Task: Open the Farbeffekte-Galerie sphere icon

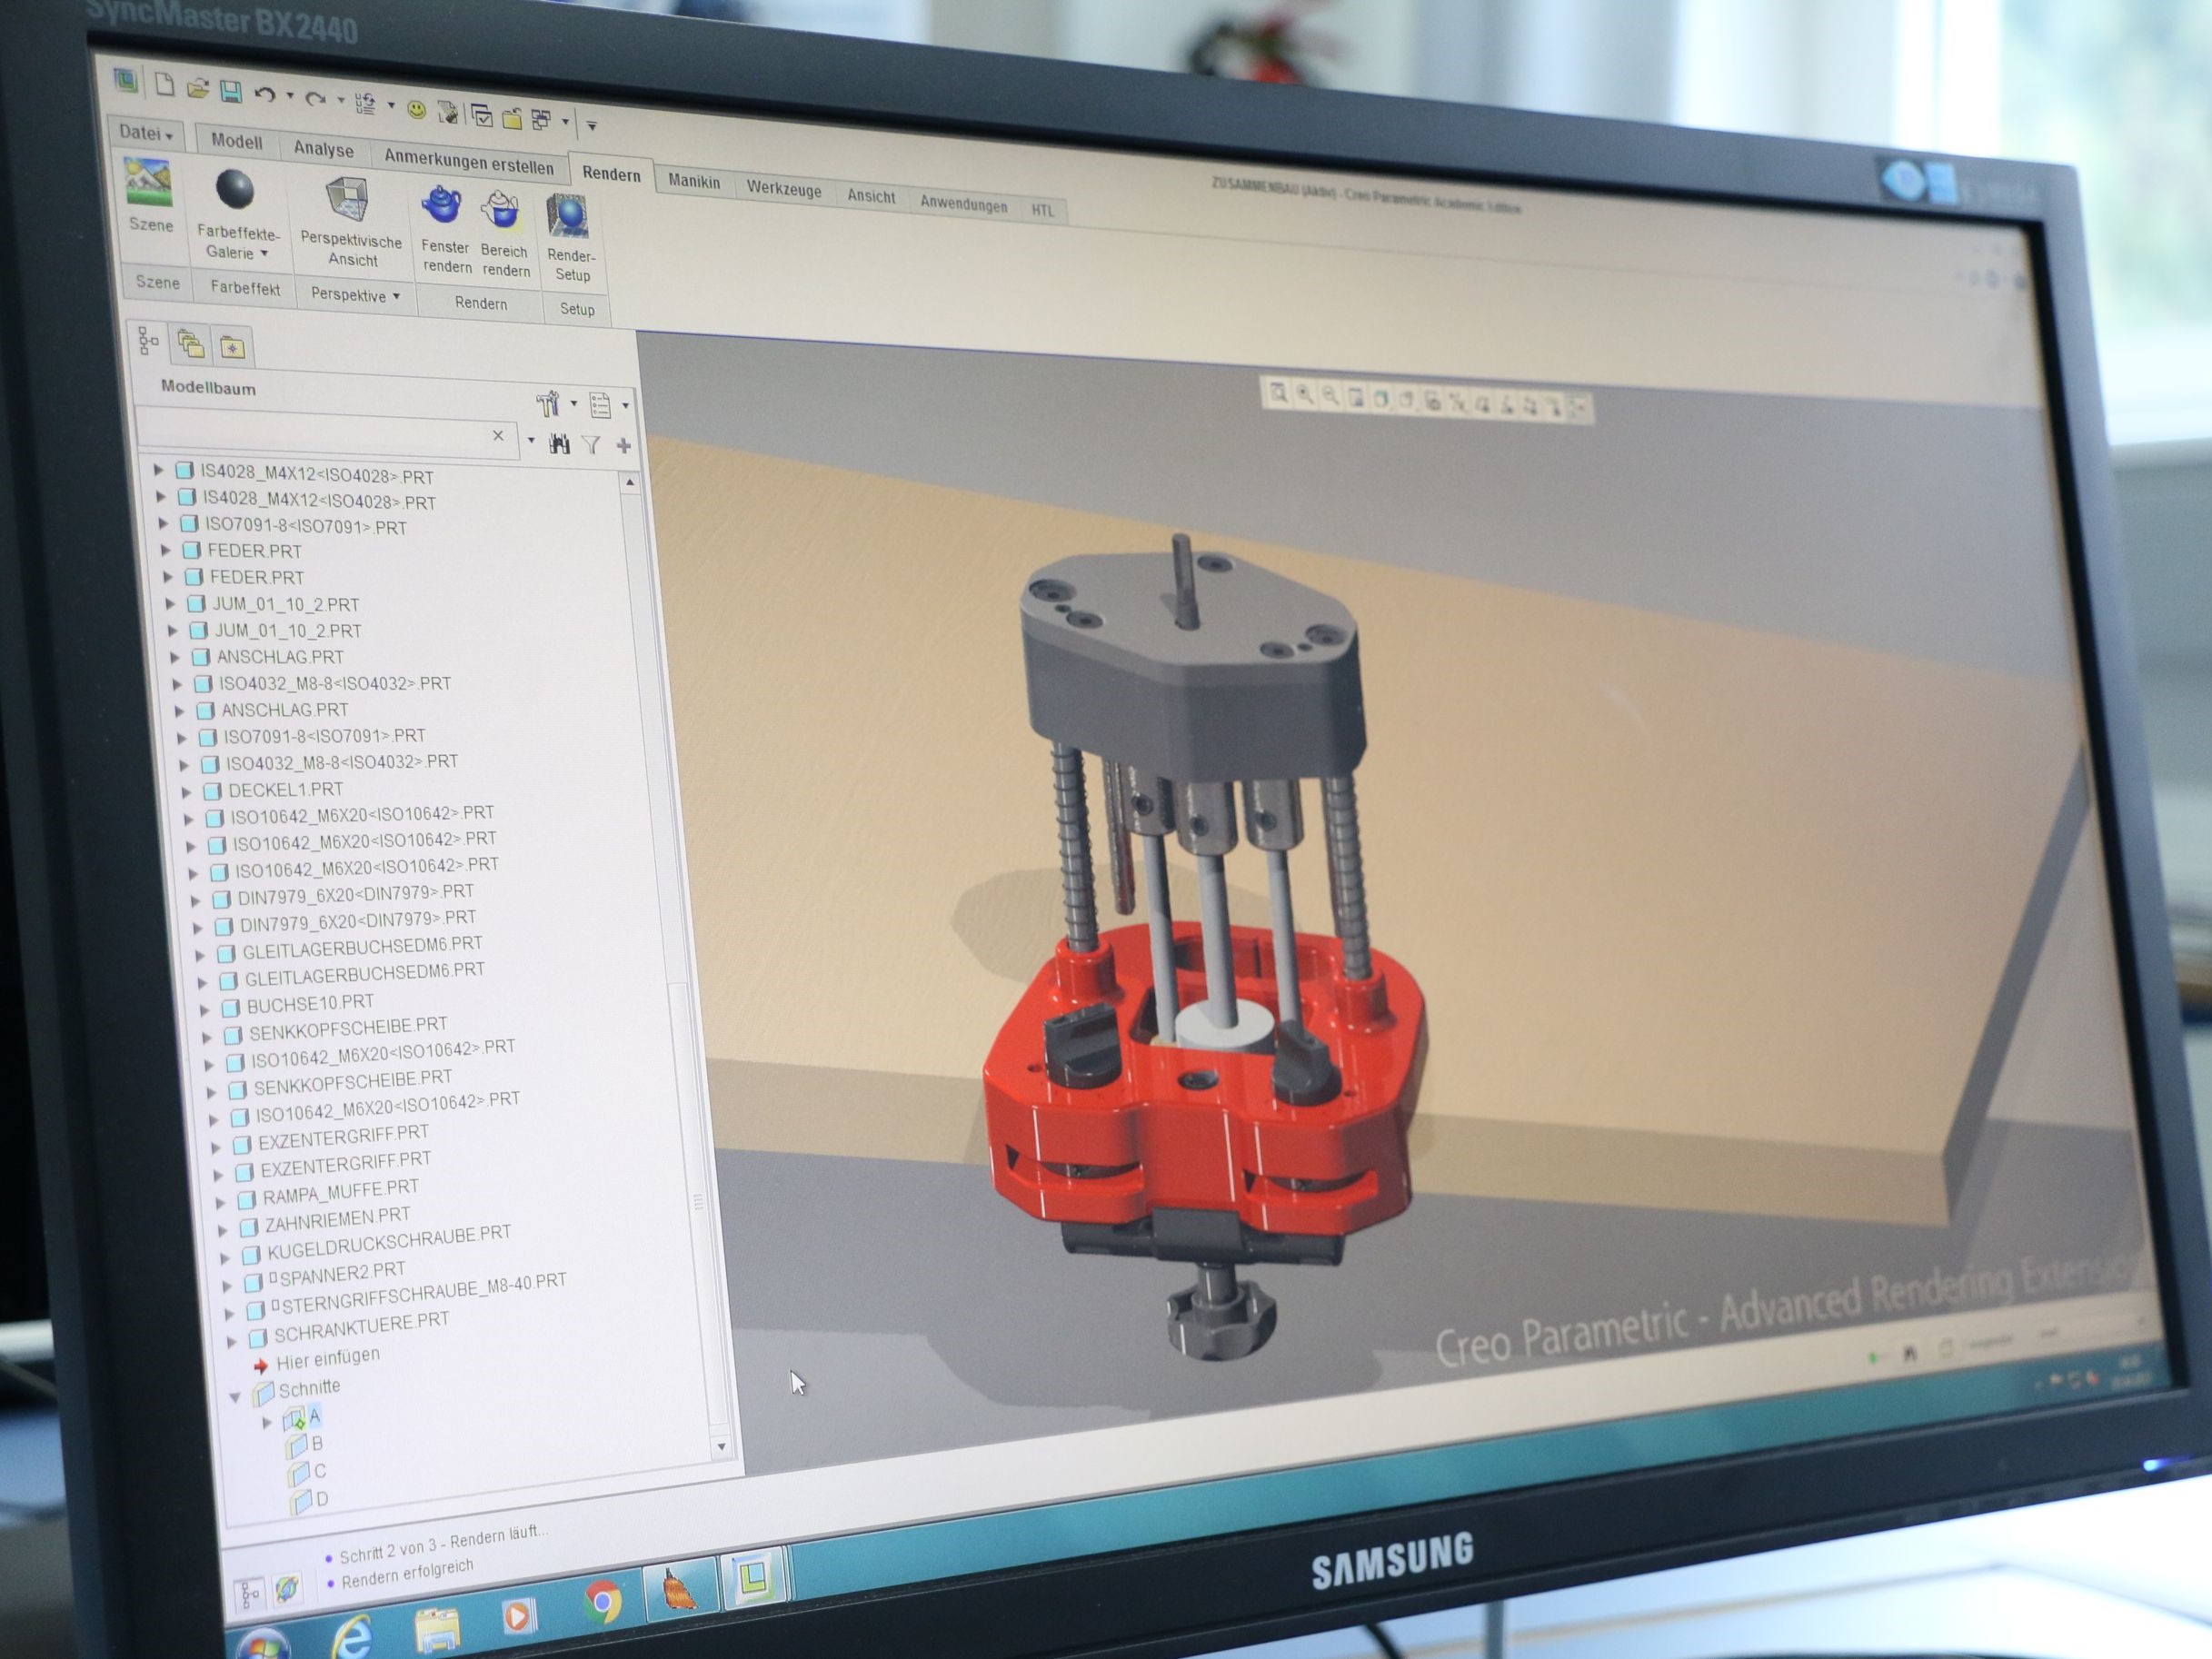Action: pos(235,190)
